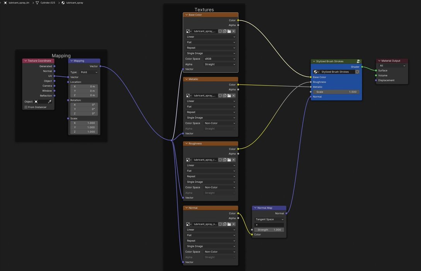Open the node group editor icon on Stylized Brush Strokes header
Viewport: 421px width, 271px height.
(358, 61)
